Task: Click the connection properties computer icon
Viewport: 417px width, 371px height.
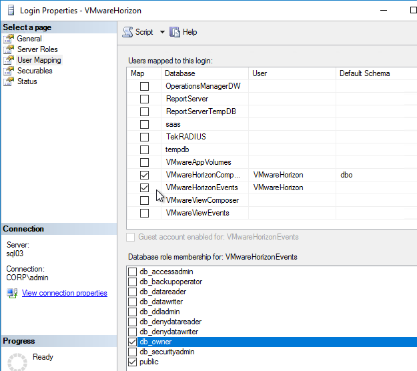Action: click(x=12, y=293)
